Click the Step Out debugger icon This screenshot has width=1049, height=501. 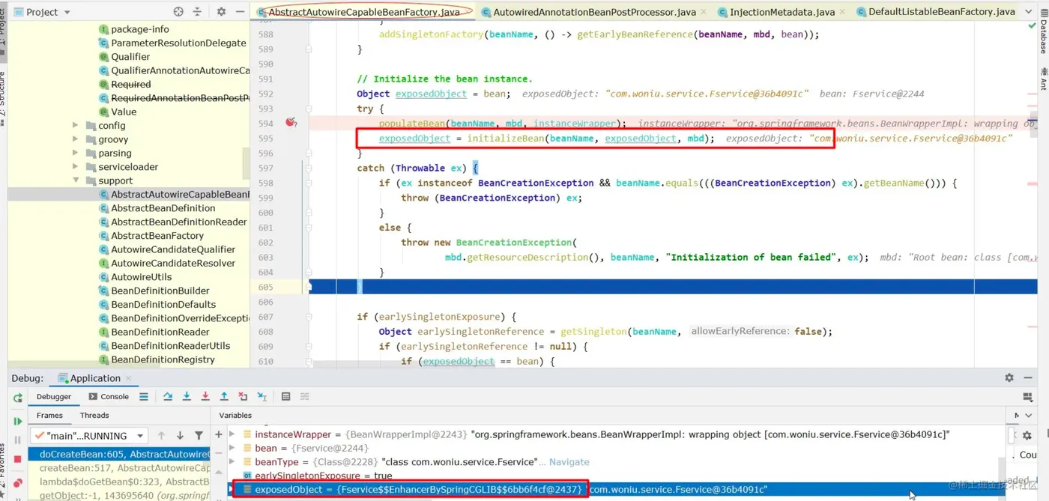pyautogui.click(x=223, y=396)
